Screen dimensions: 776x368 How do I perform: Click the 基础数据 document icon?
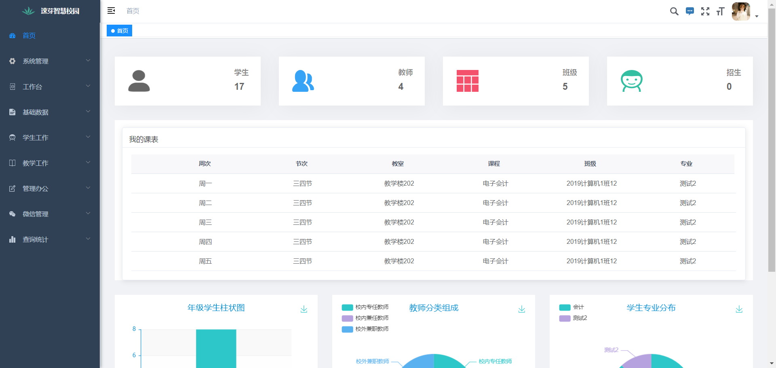12,112
